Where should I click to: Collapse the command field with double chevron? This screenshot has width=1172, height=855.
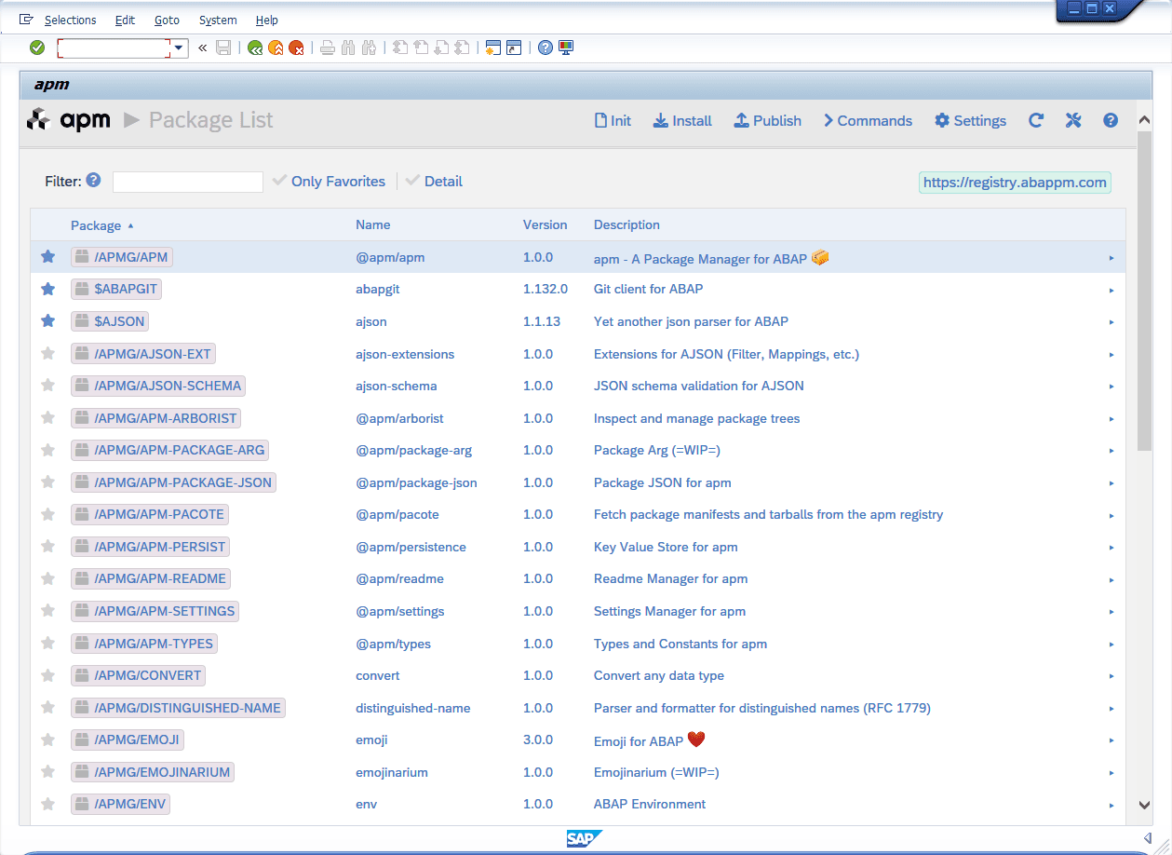pyautogui.click(x=203, y=47)
